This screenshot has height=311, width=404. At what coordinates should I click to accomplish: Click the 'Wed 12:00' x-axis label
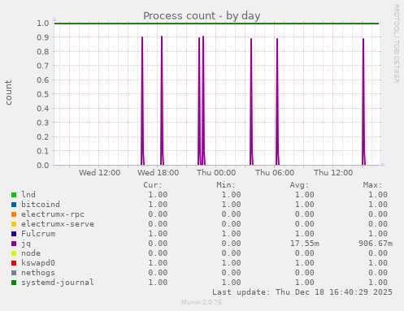click(99, 173)
